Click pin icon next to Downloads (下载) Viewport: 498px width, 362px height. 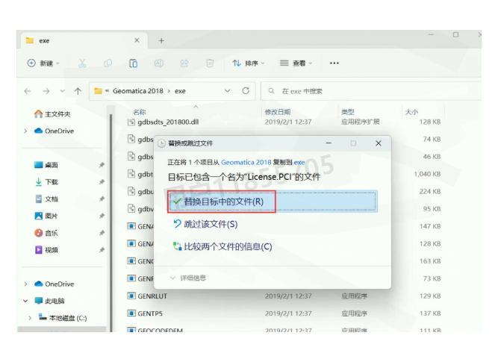click(102, 182)
